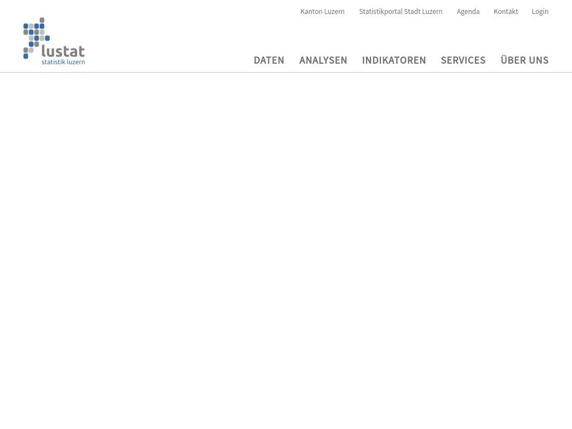Expand the INDIKATOREN navigation item
This screenshot has height=429, width=572.
click(x=394, y=60)
